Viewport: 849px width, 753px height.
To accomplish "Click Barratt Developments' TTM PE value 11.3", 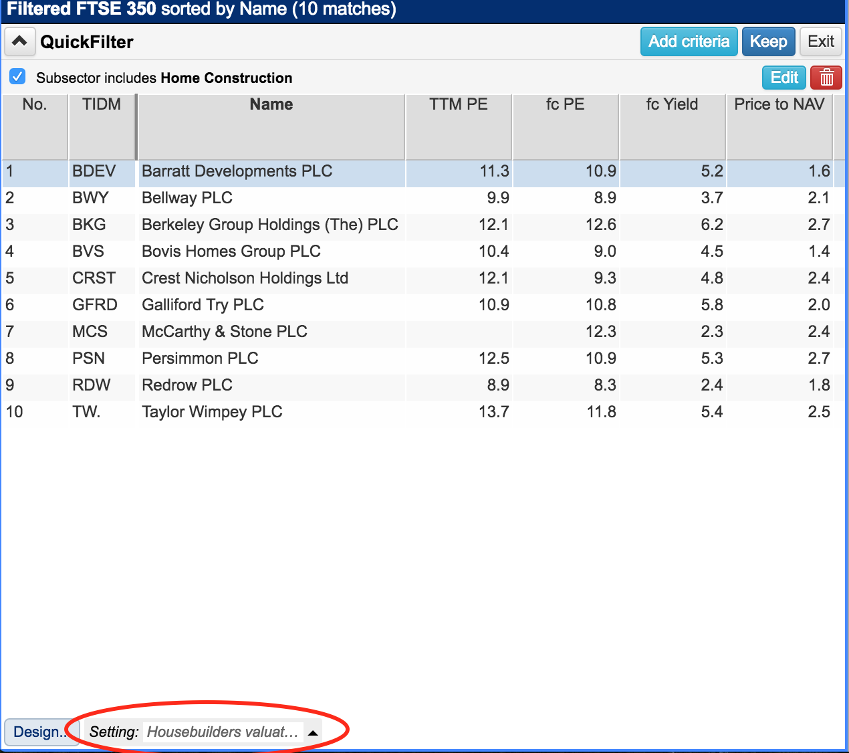I will point(495,171).
